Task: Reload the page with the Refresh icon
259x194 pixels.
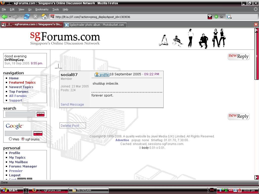Action: click(x=27, y=17)
